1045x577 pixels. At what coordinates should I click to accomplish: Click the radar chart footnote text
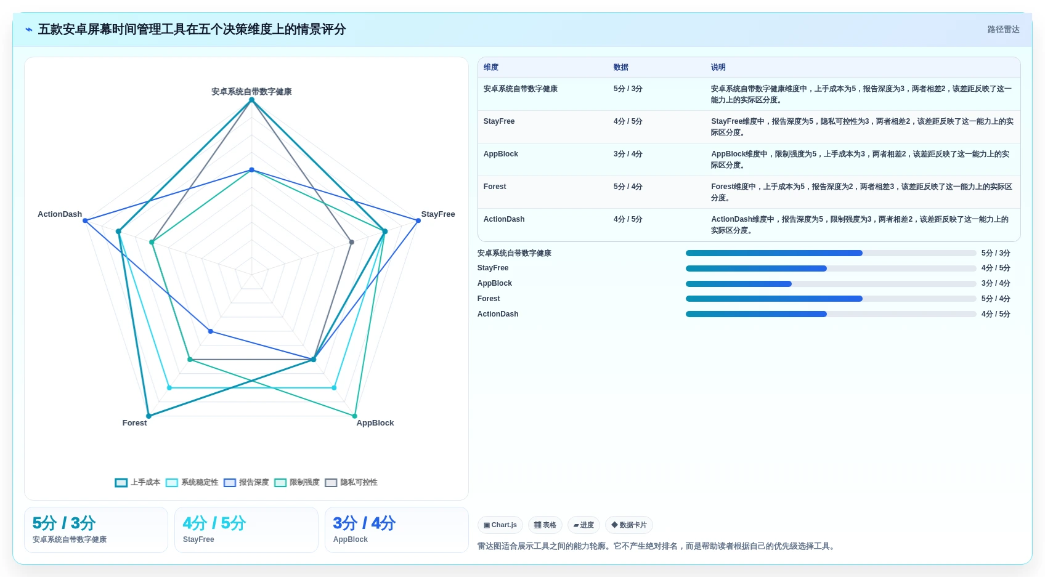(657, 546)
